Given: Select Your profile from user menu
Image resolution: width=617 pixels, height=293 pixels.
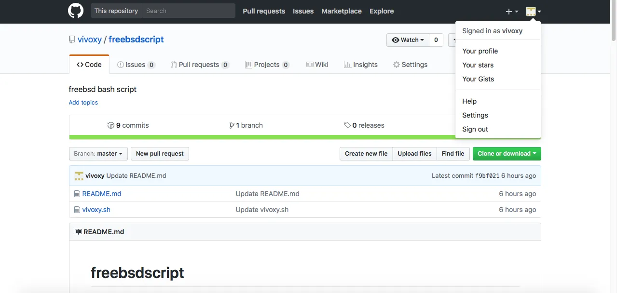Looking at the screenshot, I should (x=498, y=51).
